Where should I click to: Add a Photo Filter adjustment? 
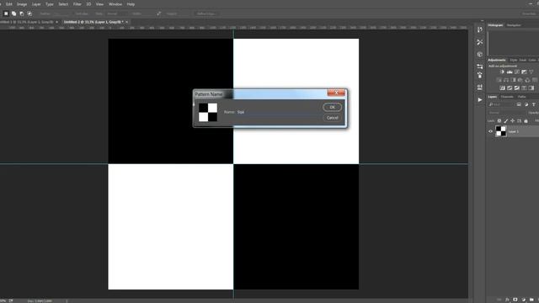(520, 80)
